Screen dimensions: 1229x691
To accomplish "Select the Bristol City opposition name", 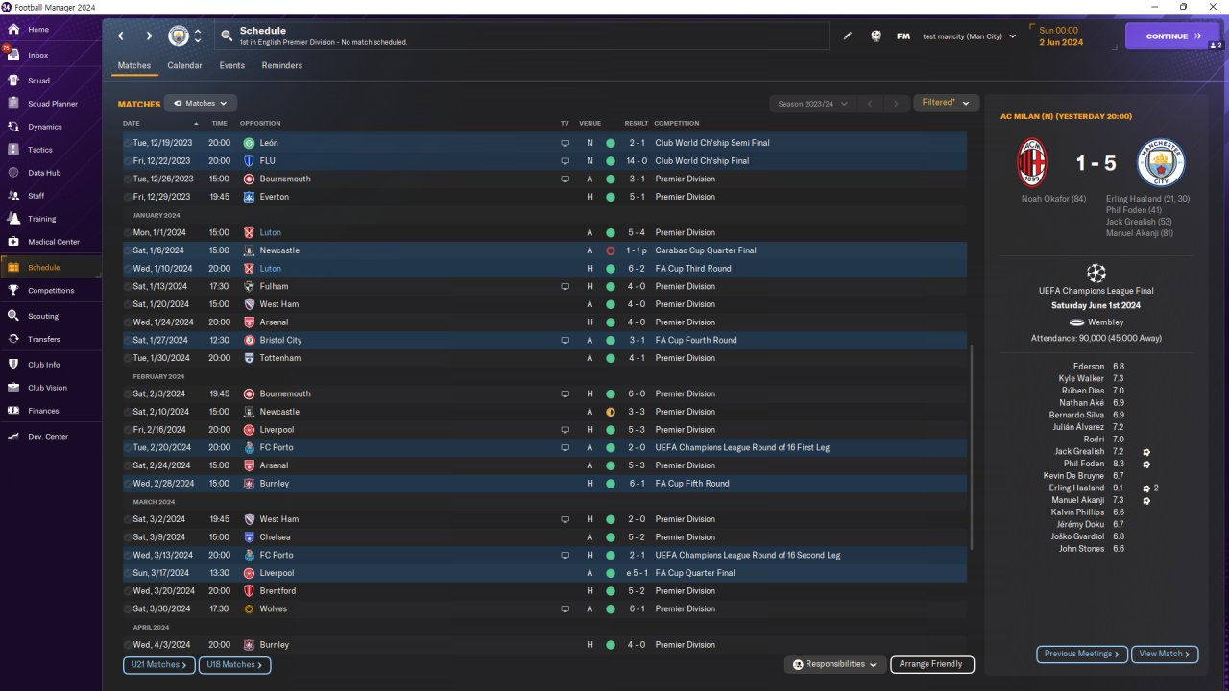I will [x=280, y=341].
